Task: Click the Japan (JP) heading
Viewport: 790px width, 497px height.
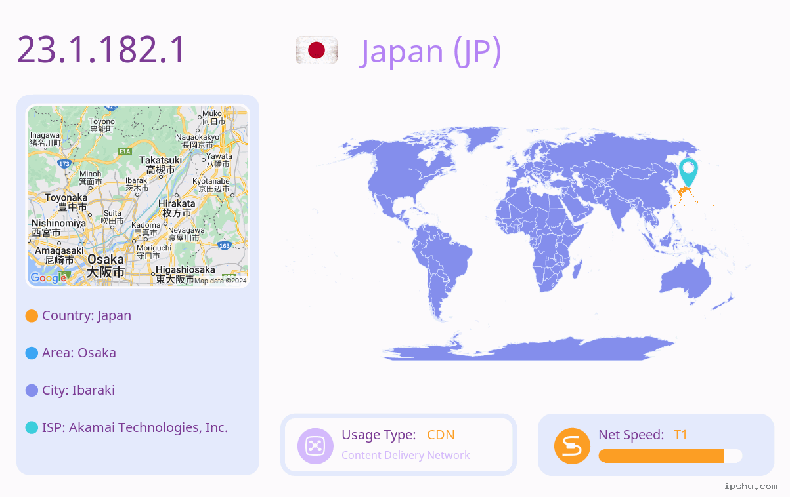Action: pos(431,51)
